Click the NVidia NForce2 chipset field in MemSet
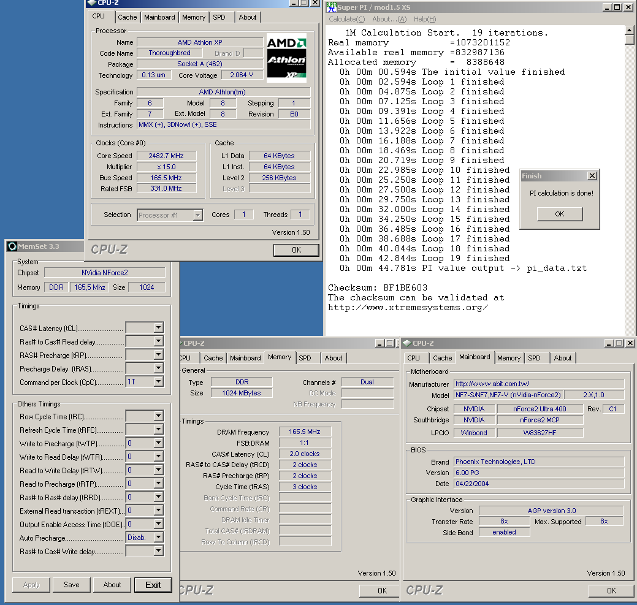637x605 pixels. (104, 272)
